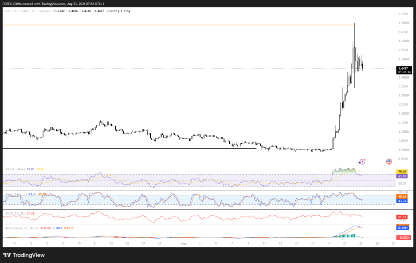The height and width of the screenshot is (263, 416).
Task: Click the low price value 1.4345
Action: pyautogui.click(x=86, y=11)
